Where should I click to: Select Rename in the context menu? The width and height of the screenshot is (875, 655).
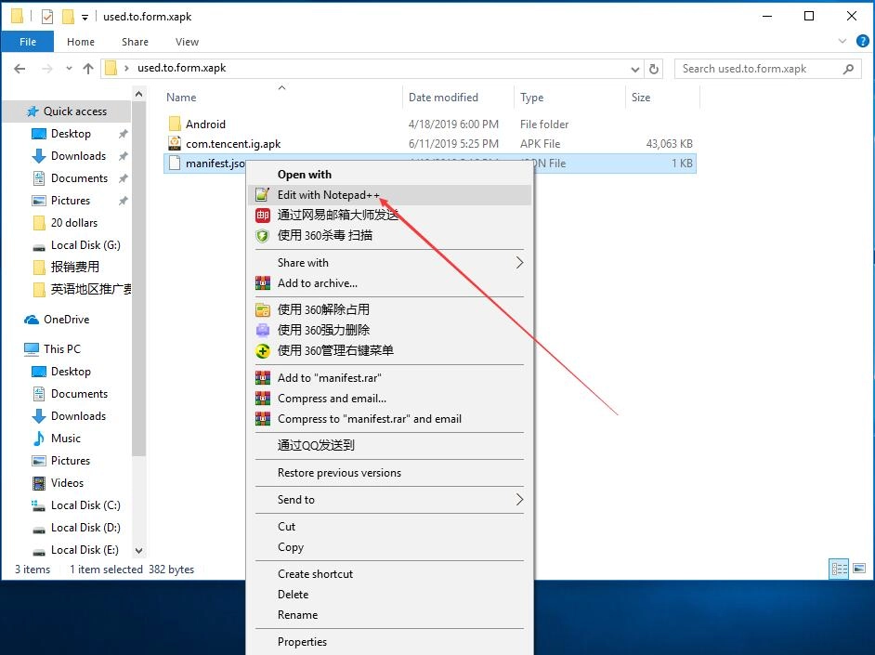click(x=297, y=615)
